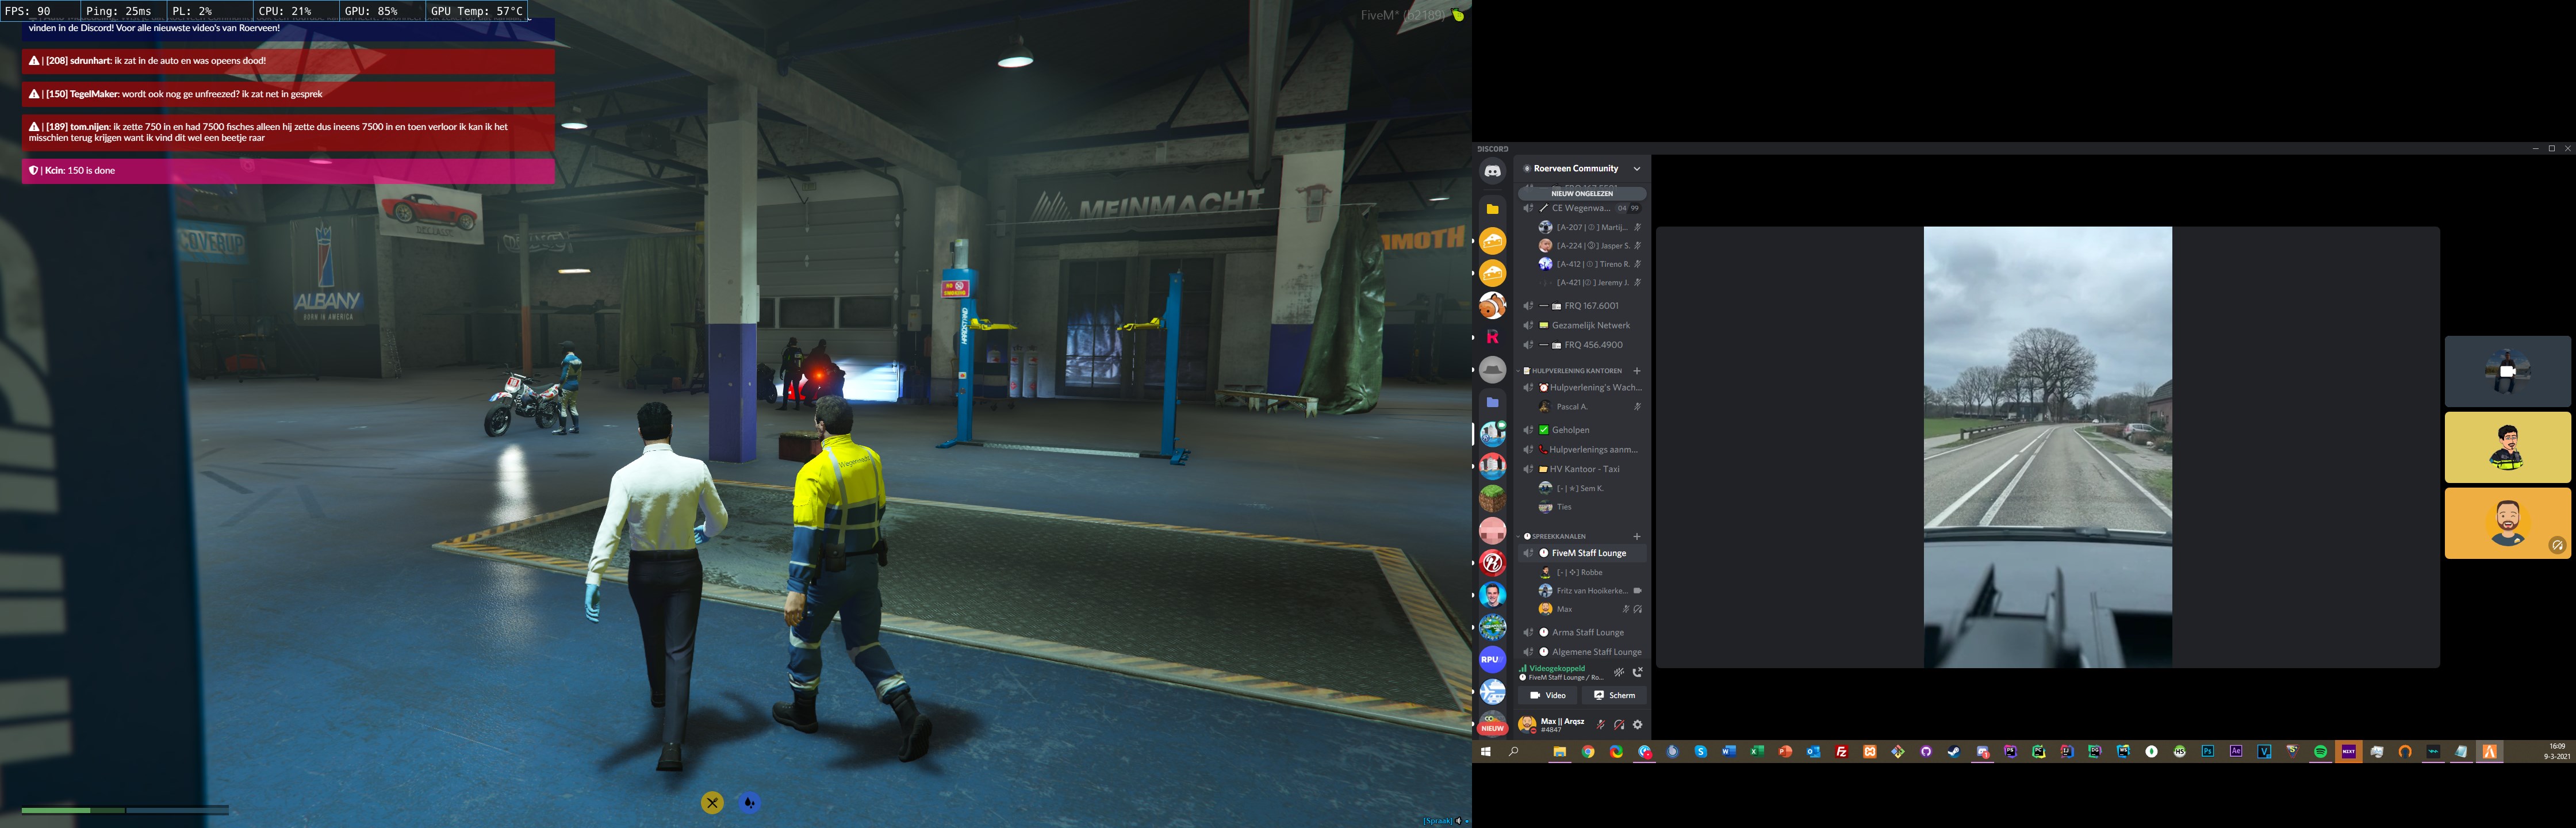
Task: Select the FiveM Staff Lounge channel
Action: (x=1588, y=553)
